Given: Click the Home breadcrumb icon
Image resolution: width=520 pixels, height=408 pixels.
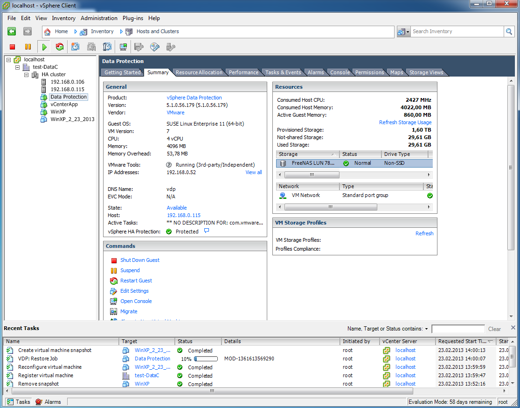Looking at the screenshot, I should [48, 32].
